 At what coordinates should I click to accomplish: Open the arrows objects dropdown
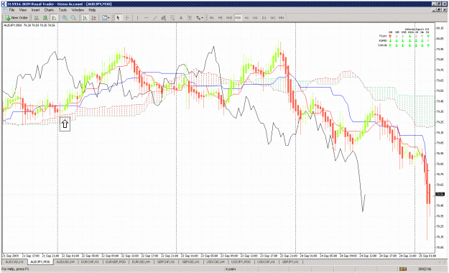pyautogui.click(x=200, y=18)
